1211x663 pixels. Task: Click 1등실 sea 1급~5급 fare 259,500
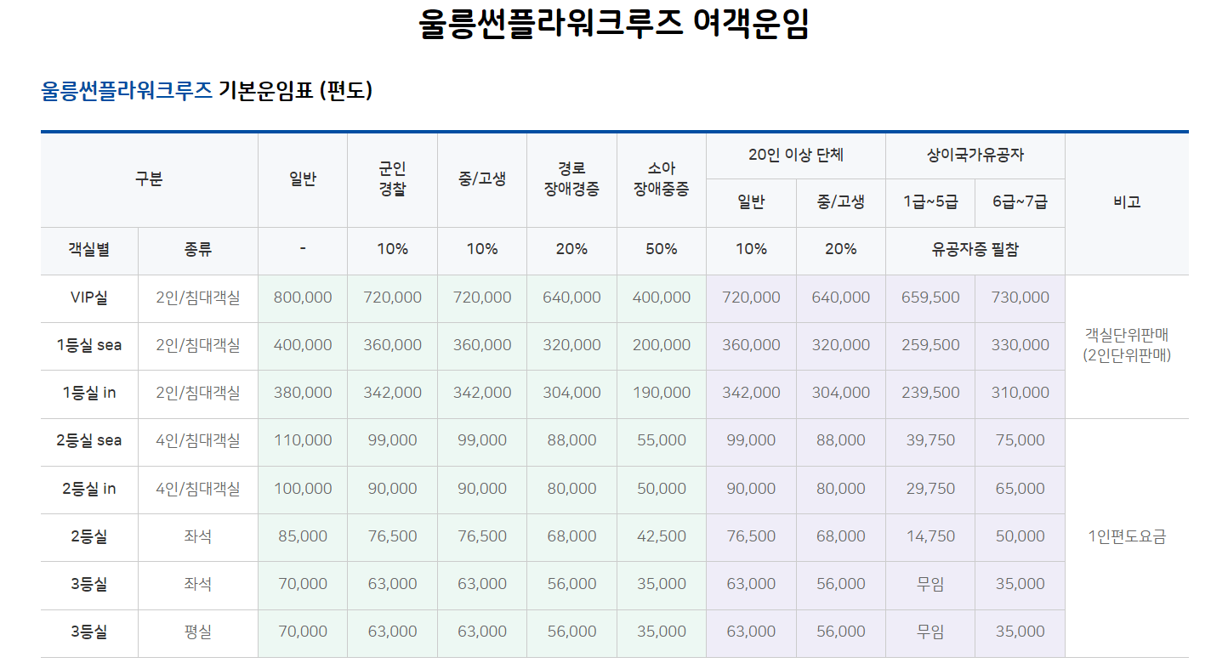tap(930, 345)
